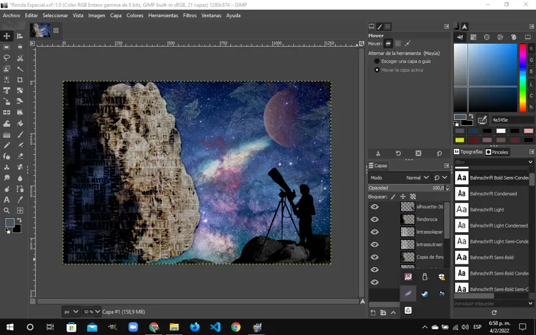Open the ruler unit px dropdown
This screenshot has height=335, width=536.
(x=71, y=312)
